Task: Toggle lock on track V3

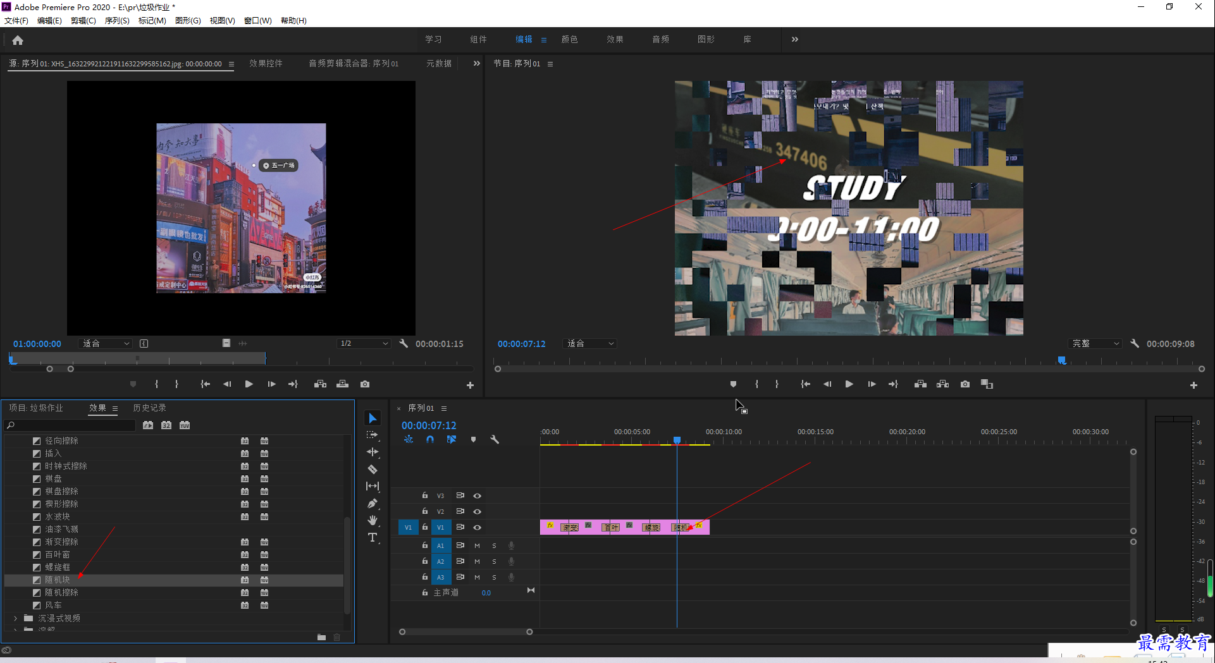Action: point(425,496)
